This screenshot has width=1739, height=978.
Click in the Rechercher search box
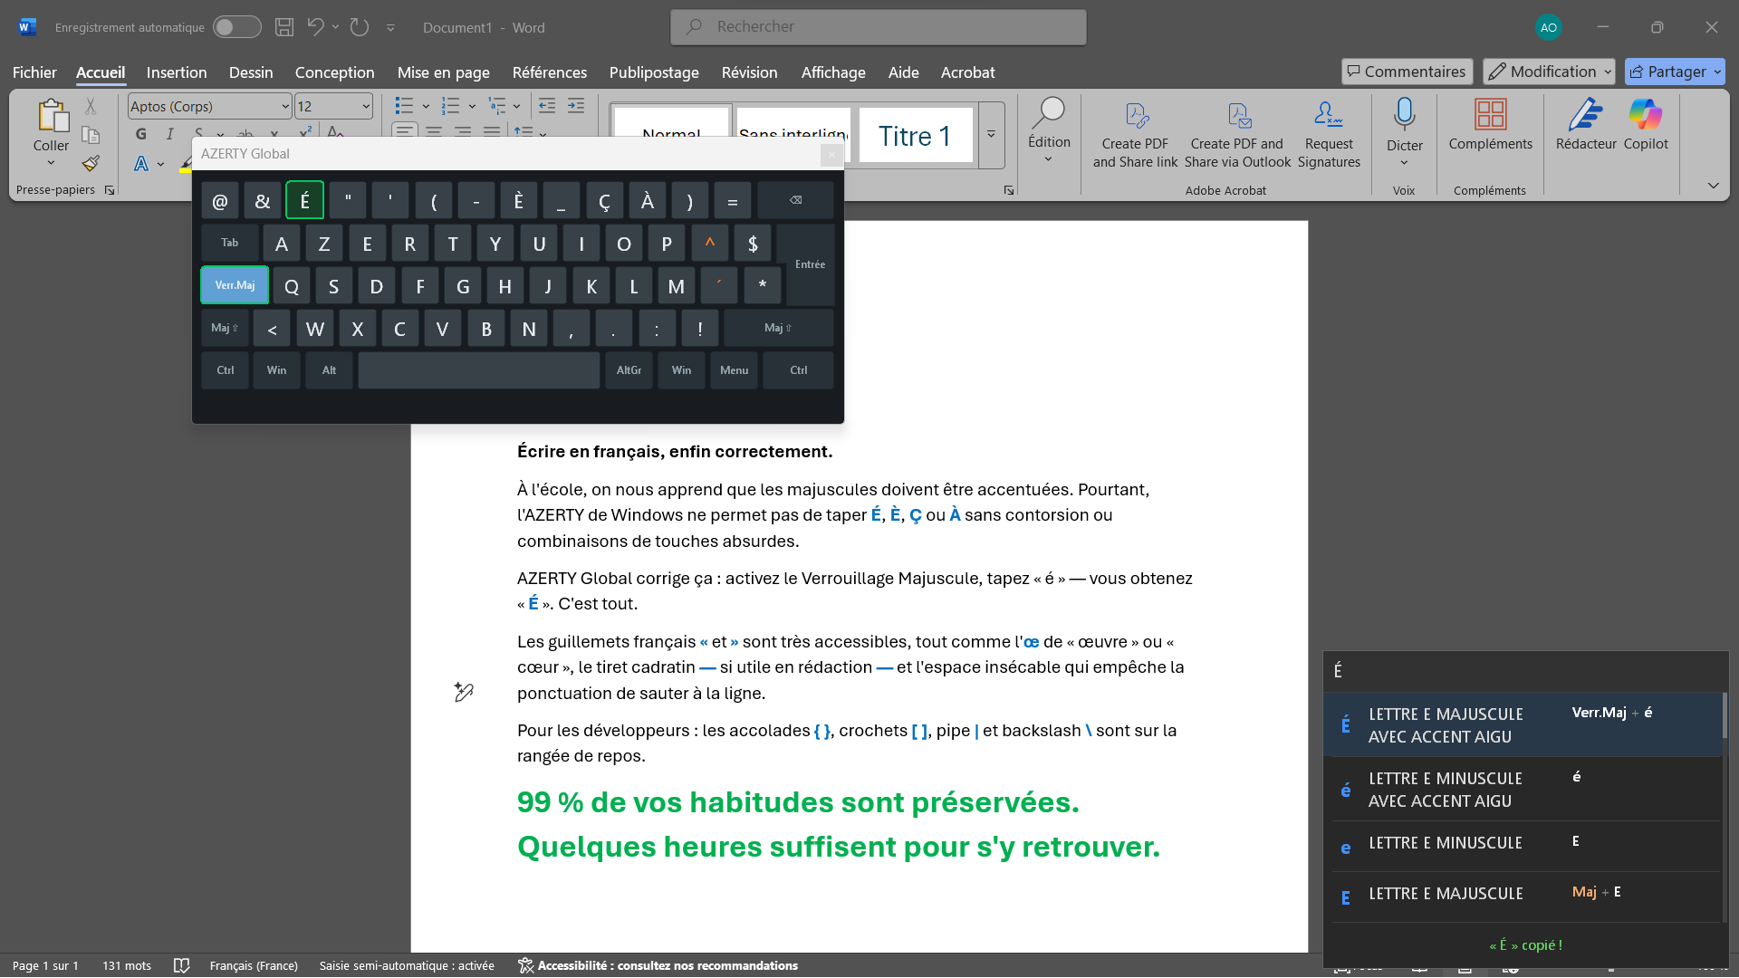(x=879, y=27)
